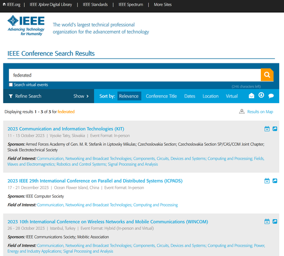This screenshot has height=256, width=284.
Task: Sort results by Conference Title
Action: (161, 96)
